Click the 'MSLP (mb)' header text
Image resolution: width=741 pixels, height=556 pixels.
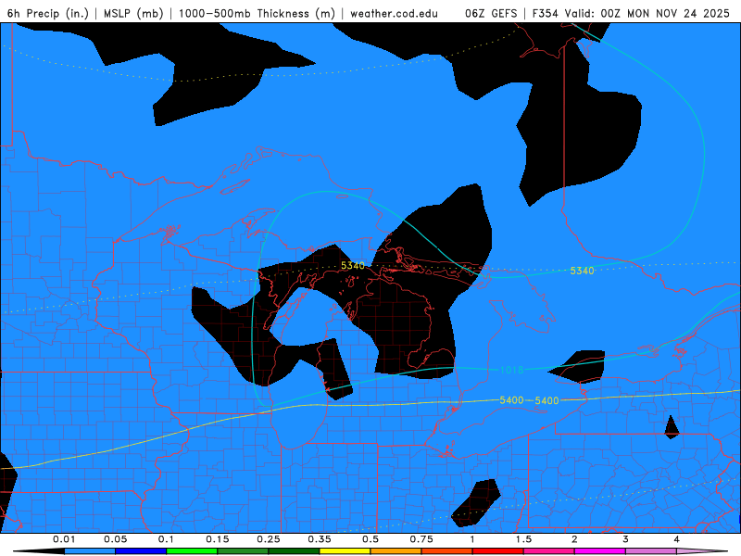click(x=132, y=13)
